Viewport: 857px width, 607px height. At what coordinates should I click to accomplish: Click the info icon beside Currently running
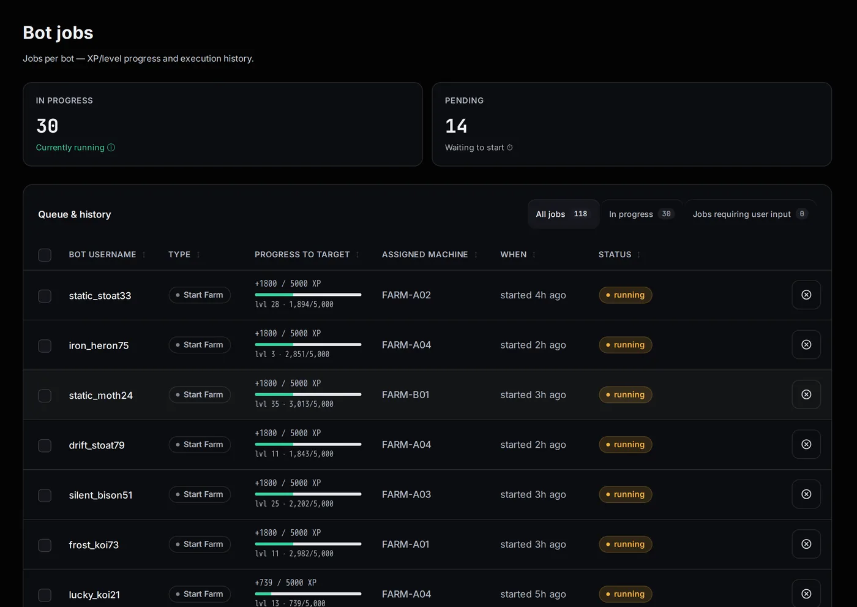point(111,148)
